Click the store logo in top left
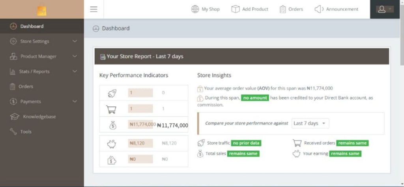404x187 pixels. click(42, 11)
